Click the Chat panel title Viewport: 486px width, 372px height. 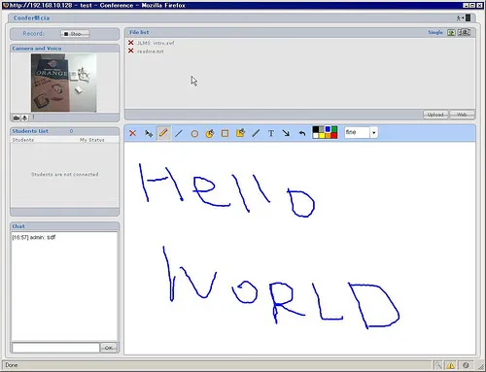pos(18,226)
